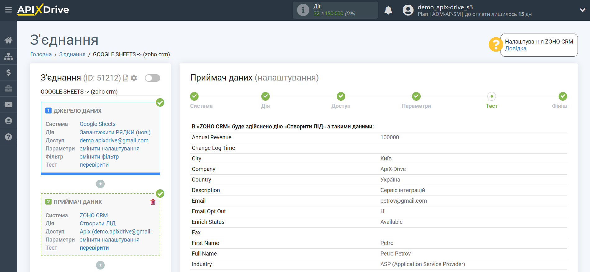Open billing dollar sidebar icon
The width and height of the screenshot is (590, 272).
point(8,72)
